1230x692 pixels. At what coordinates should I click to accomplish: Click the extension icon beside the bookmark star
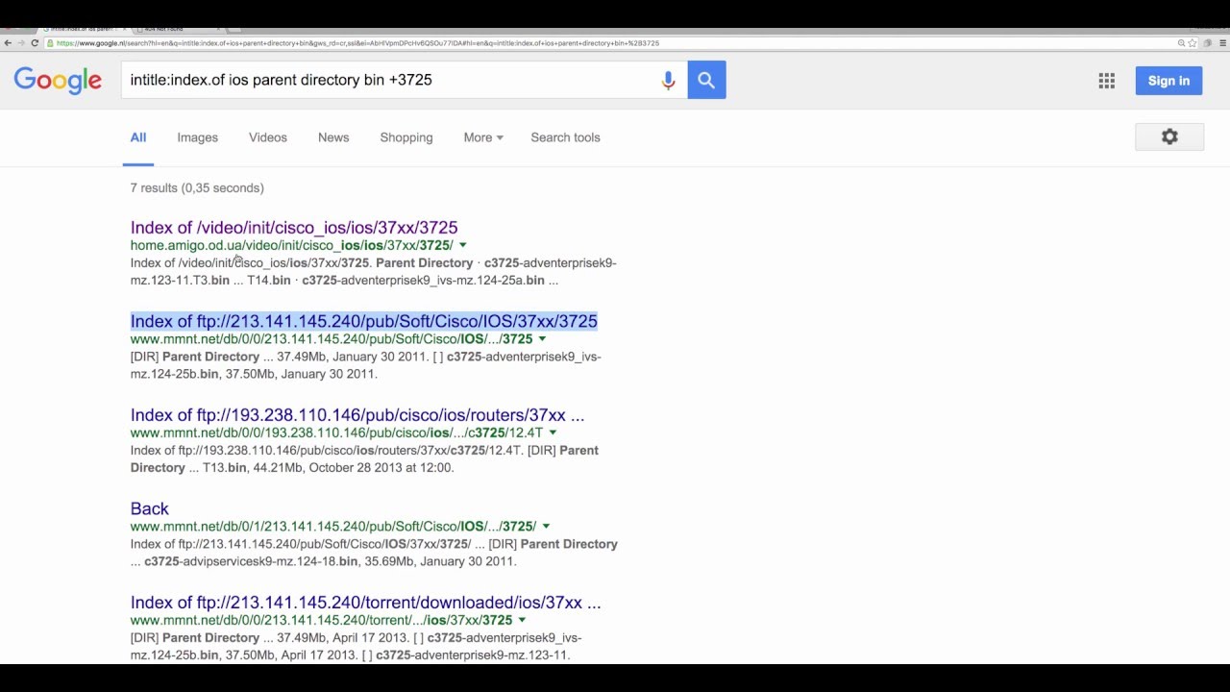coord(1208,43)
